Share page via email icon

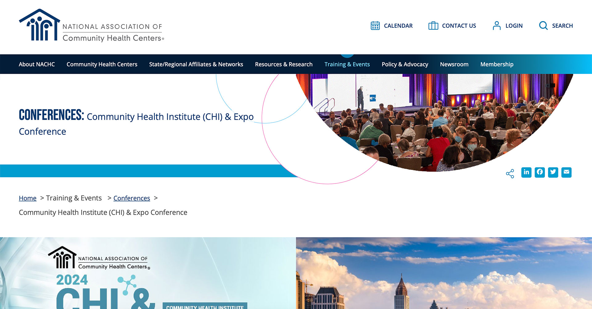point(566,172)
